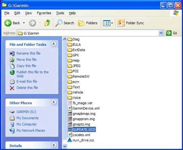Open the File menu
This screenshot has width=183, height=150.
(7, 13)
